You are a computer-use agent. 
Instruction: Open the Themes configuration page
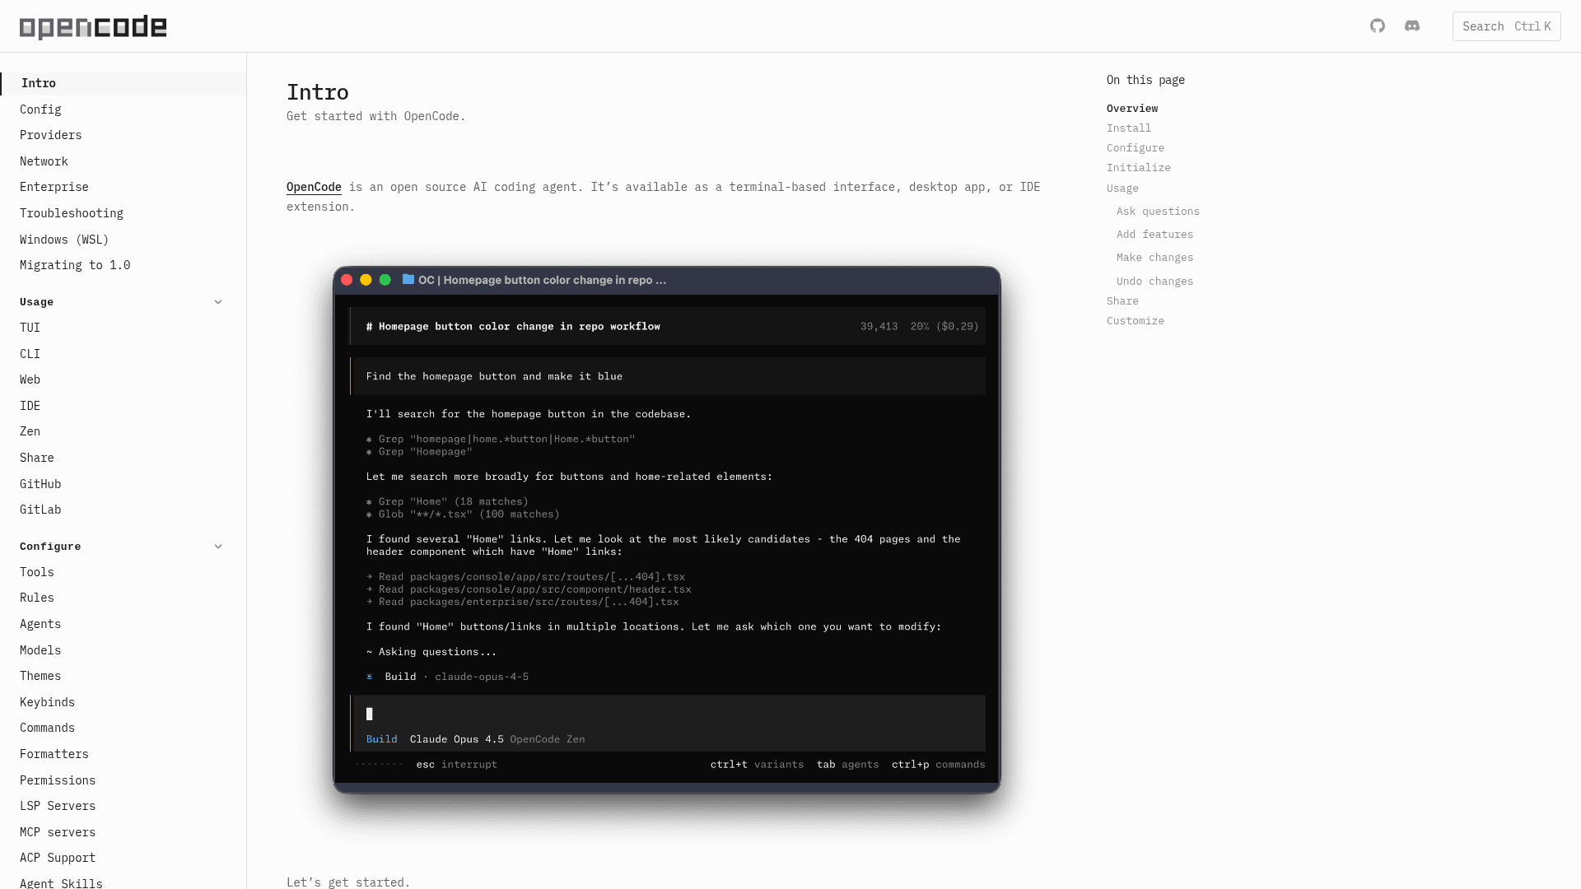coord(40,675)
